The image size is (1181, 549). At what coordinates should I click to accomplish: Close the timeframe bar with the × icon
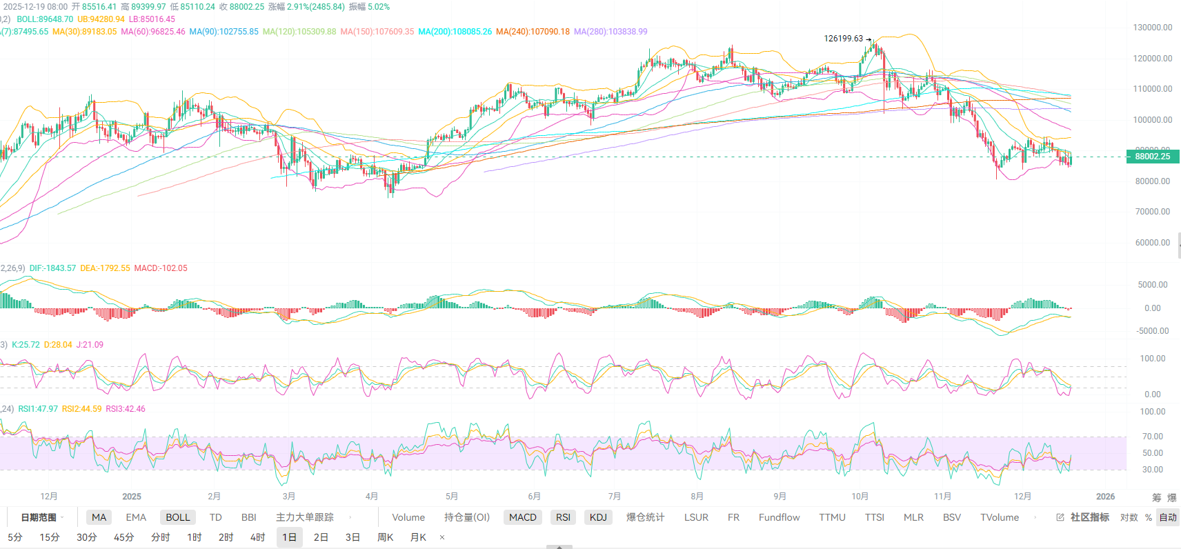coord(442,537)
